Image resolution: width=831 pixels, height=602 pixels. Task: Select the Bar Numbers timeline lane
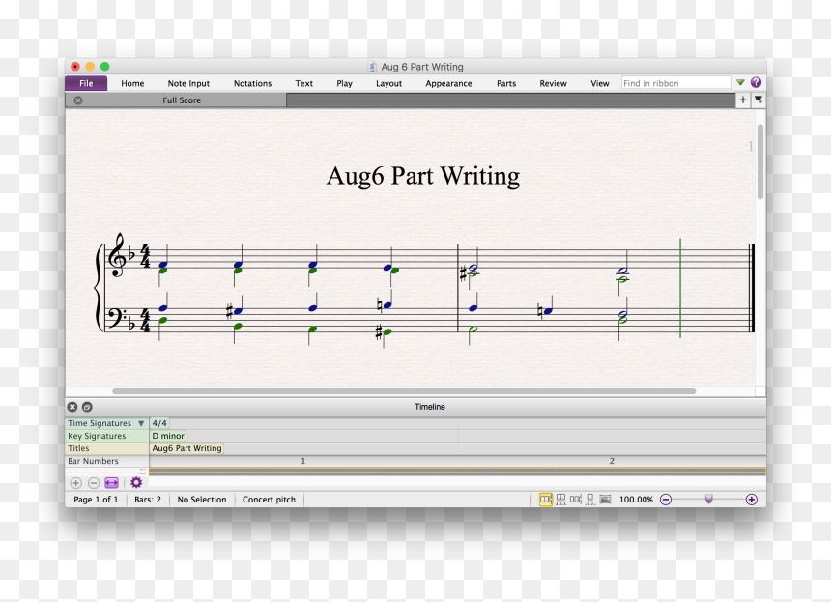tap(107, 461)
